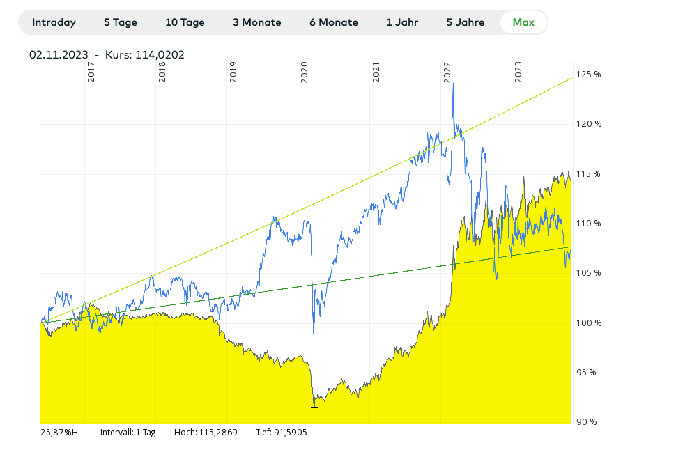The width and height of the screenshot is (676, 450).
Task: Click the 100 % y-axis label
Action: 589,323
